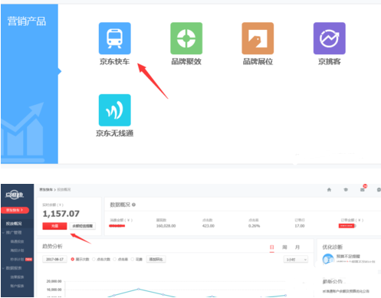The height and width of the screenshot is (298, 381).
Task: Open the 京东无线通 wireless icon
Action: pyautogui.click(x=115, y=110)
